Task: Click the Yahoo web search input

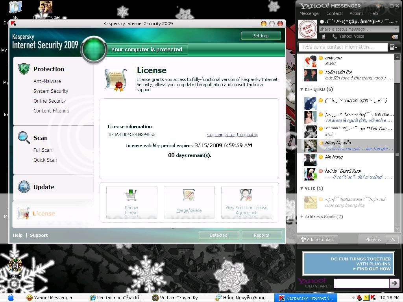Action: click(362, 283)
